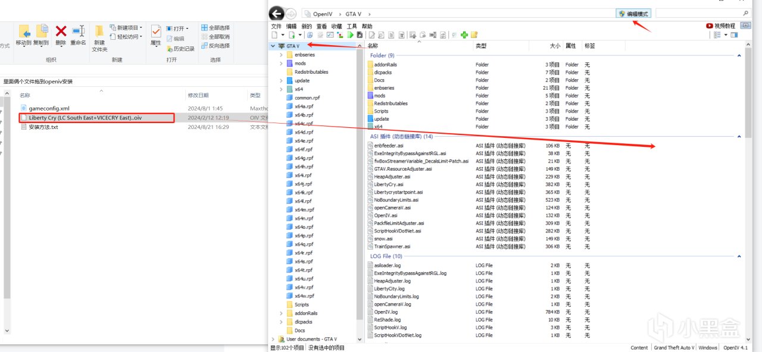
Task: Open the 新的 menu in OpenIV
Action: pos(307,26)
